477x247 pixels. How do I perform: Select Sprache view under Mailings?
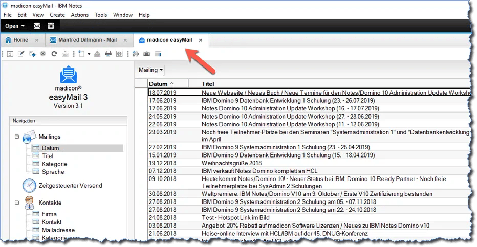[x=53, y=172]
